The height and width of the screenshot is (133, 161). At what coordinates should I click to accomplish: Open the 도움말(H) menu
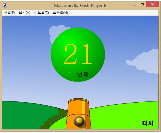tap(60, 13)
